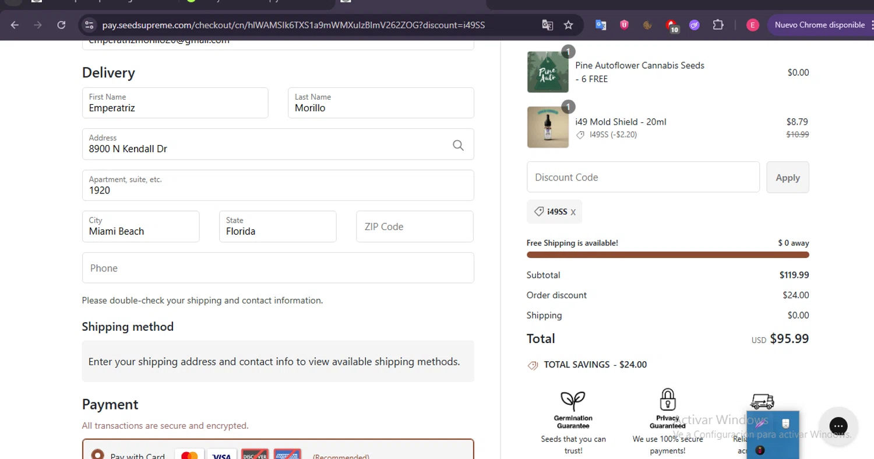Click the Pine Autoflower $0.00 price
The image size is (874, 459).
coord(798,73)
